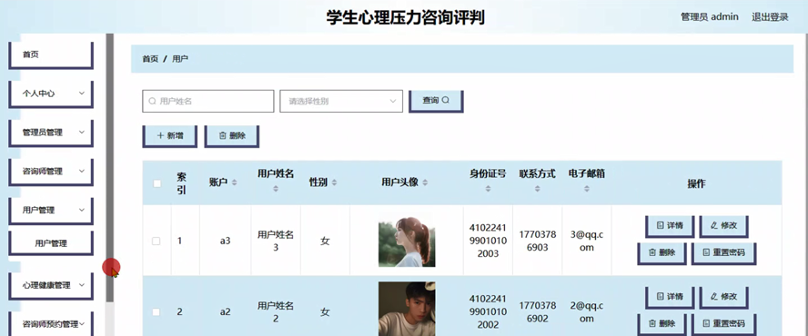Click the sidebar vertical scrollbar
The width and height of the screenshot is (808, 336).
coord(110,167)
